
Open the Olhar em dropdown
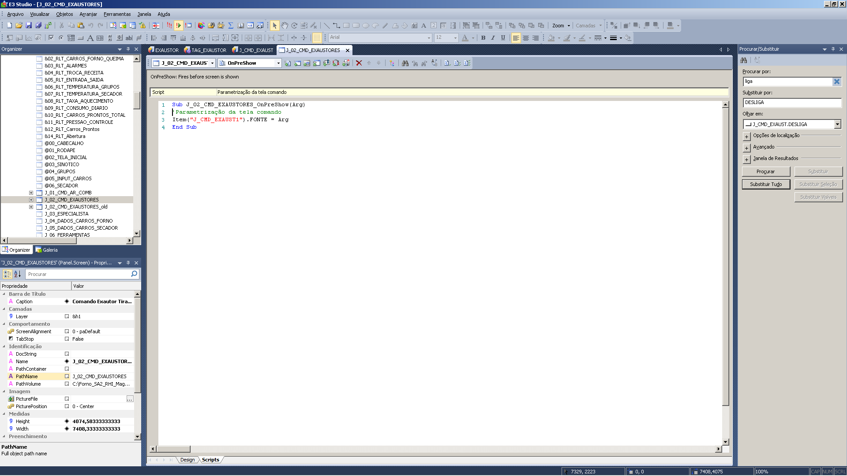[837, 124]
